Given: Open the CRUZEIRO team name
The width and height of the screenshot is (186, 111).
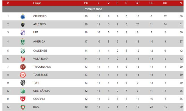Looking at the screenshot, I should click(40, 16).
